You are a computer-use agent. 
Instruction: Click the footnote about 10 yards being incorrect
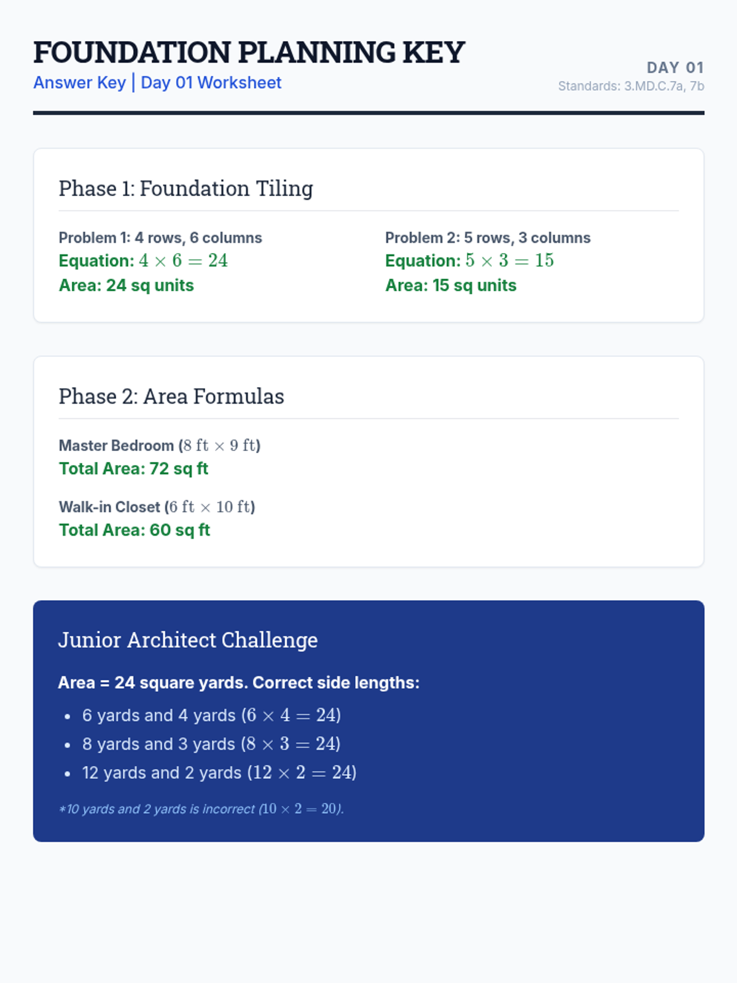point(201,809)
